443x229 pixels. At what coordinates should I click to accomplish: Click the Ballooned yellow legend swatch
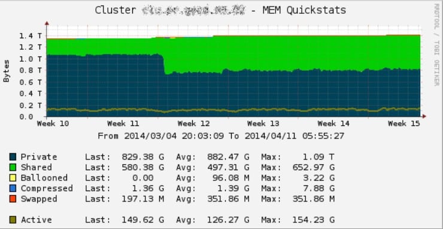[13, 178]
